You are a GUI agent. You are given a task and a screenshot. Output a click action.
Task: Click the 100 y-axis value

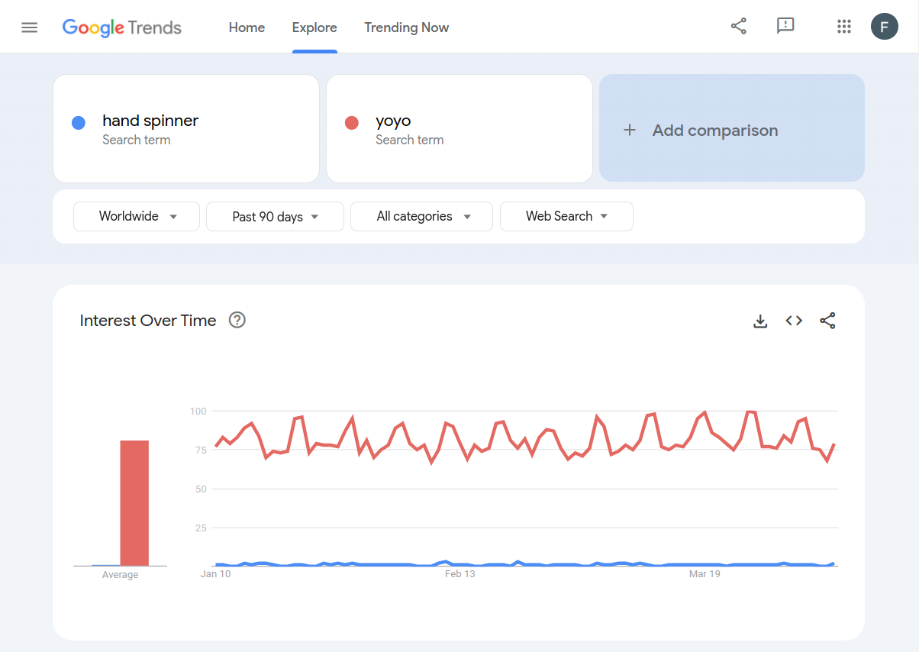click(198, 411)
